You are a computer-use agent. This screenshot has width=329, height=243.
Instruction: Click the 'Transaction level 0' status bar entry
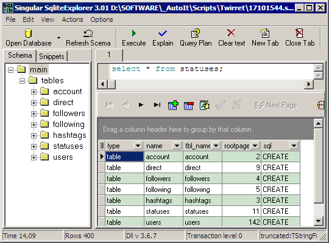(222, 236)
